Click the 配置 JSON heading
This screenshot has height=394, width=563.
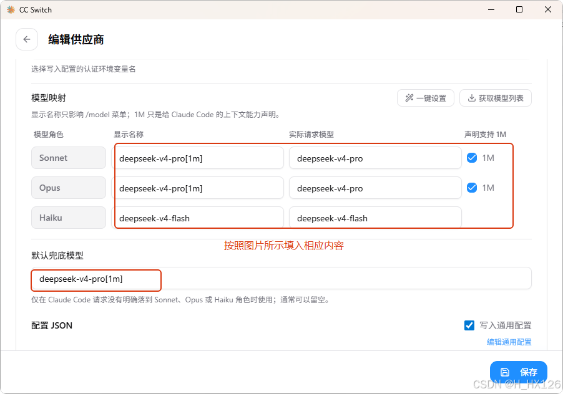click(x=52, y=325)
